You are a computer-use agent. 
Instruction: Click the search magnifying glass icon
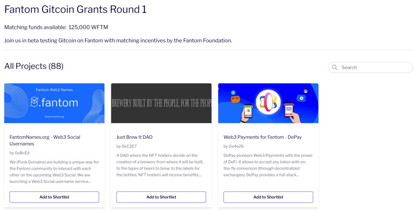click(335, 67)
